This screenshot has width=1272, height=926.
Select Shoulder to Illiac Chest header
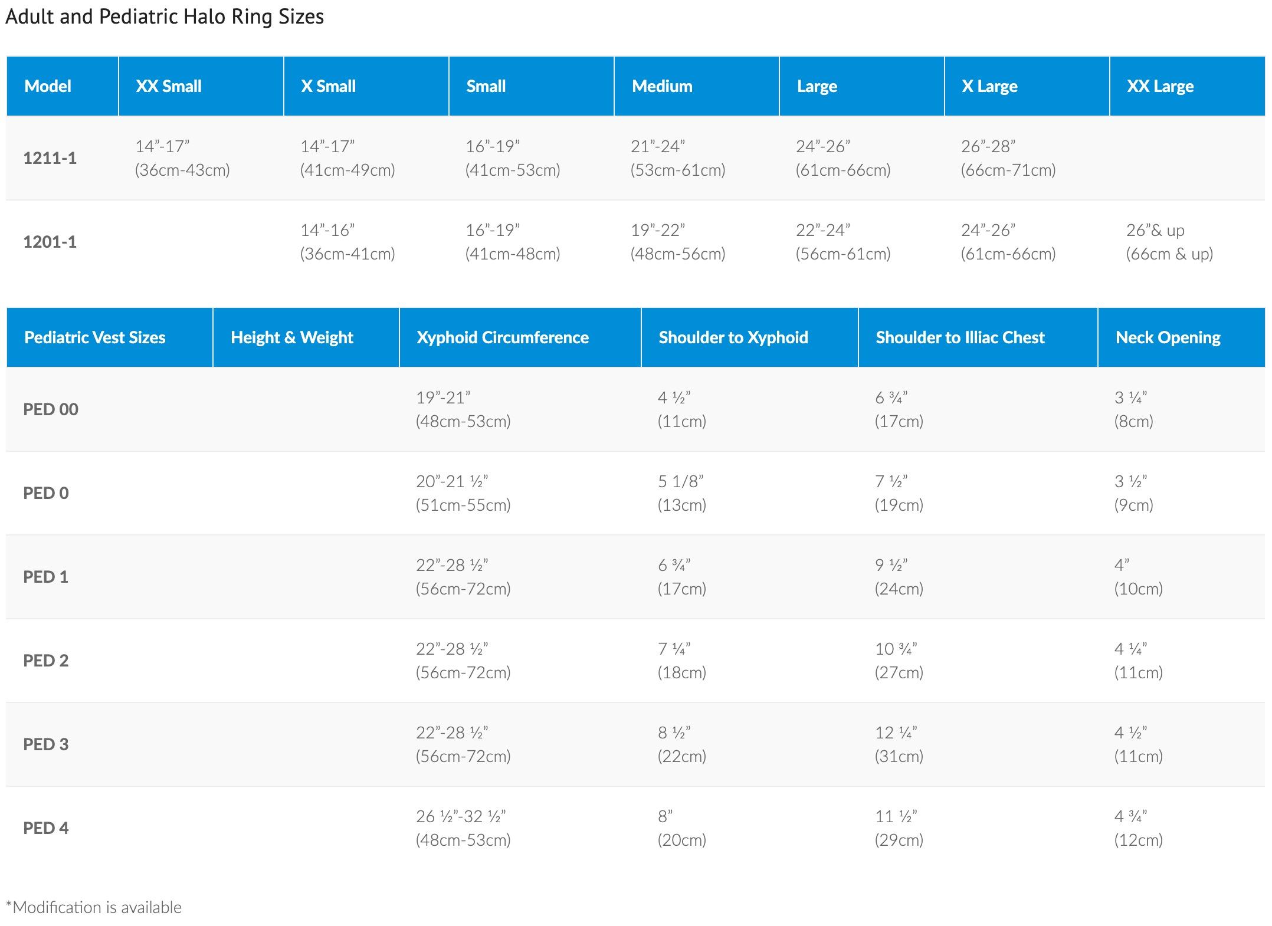click(x=960, y=337)
